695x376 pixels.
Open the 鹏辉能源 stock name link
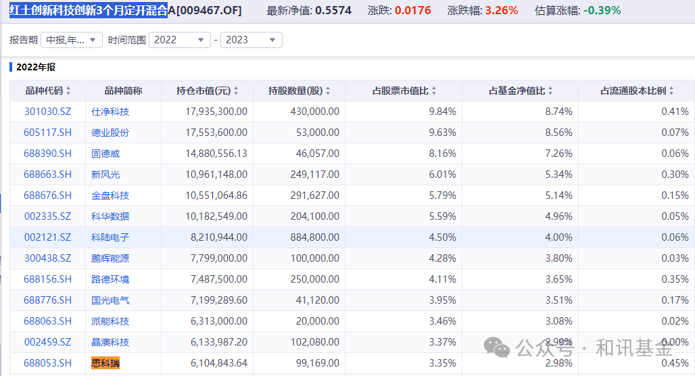(x=110, y=258)
